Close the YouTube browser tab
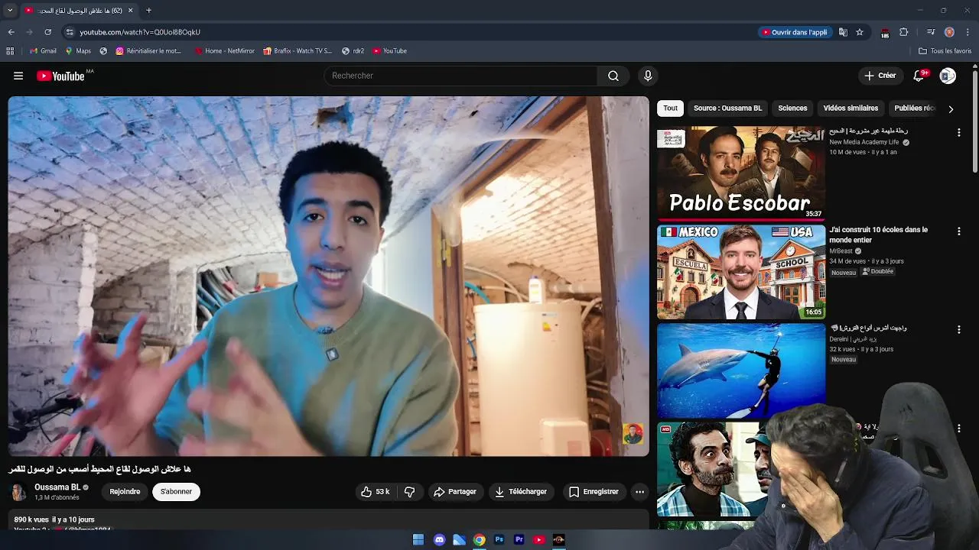 tap(130, 11)
